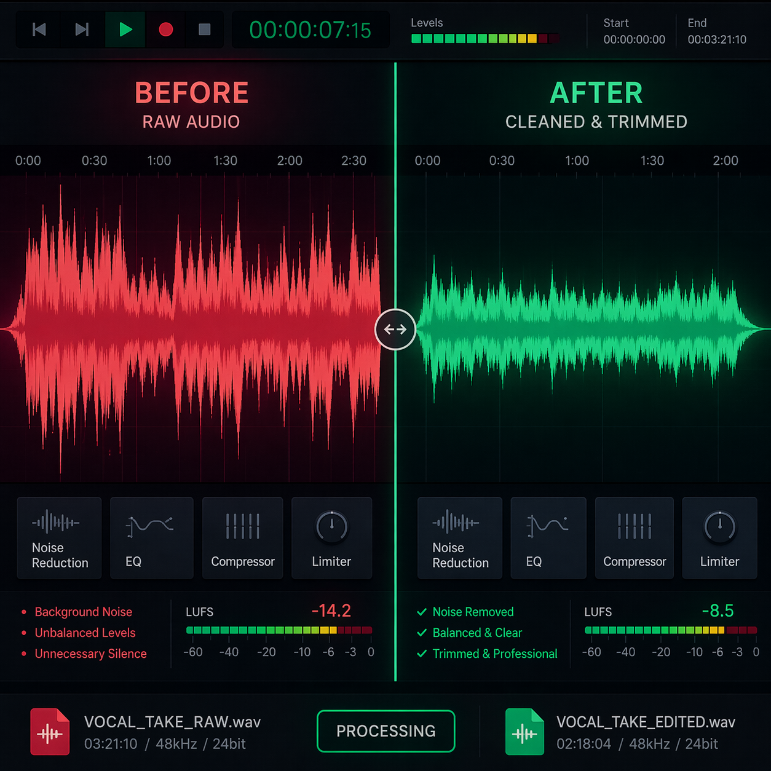Start playback with green play button
771x771 pixels.
point(125,30)
